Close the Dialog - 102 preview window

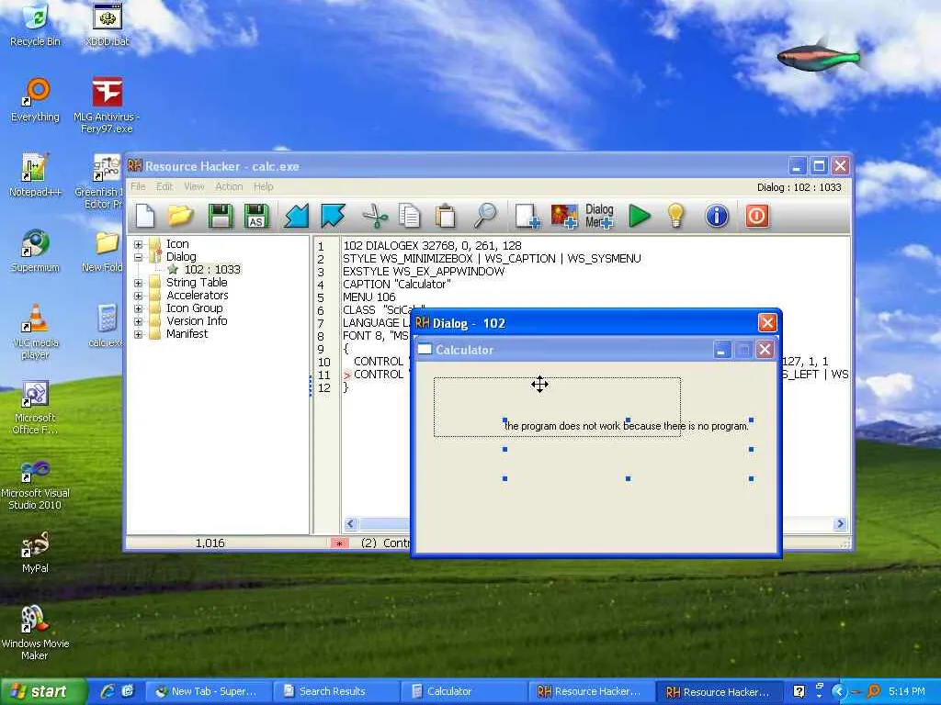(x=767, y=323)
